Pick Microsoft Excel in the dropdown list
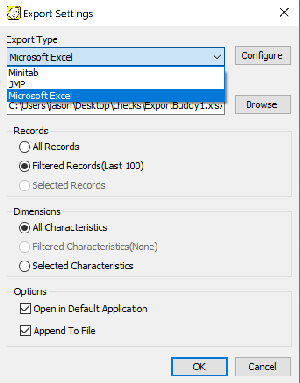300x383 pixels. [x=116, y=96]
